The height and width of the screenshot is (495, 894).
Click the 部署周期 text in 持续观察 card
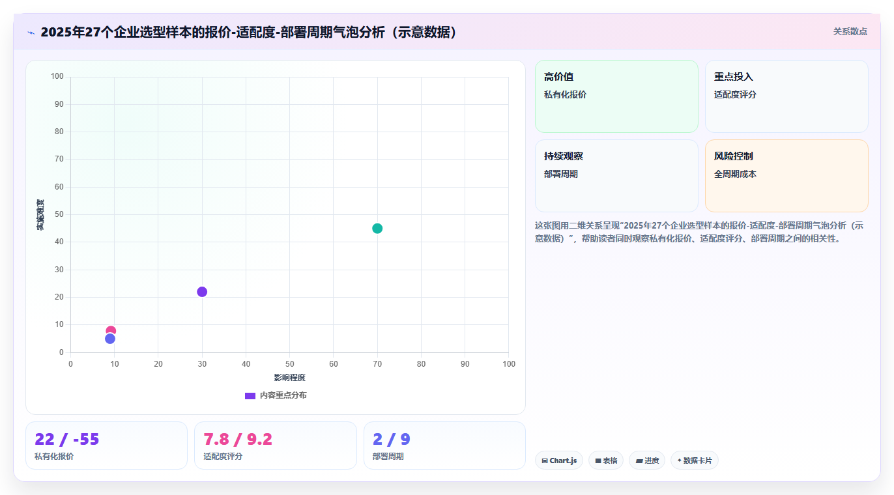coord(561,175)
